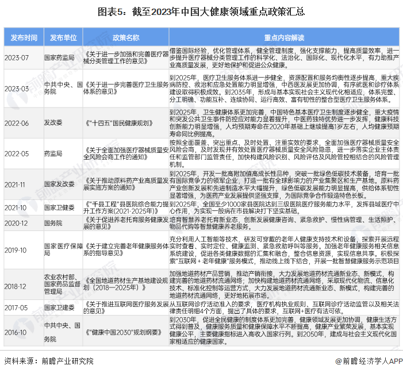Click policy 《关于推进互联网医疗服务发展的意见》

126,307
